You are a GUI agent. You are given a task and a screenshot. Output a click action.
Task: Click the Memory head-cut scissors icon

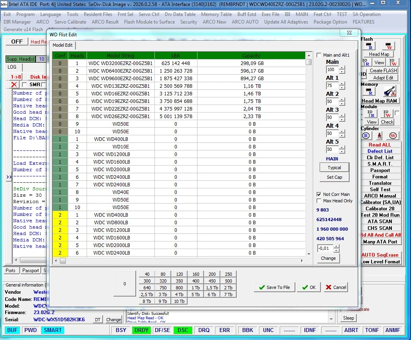point(390,91)
